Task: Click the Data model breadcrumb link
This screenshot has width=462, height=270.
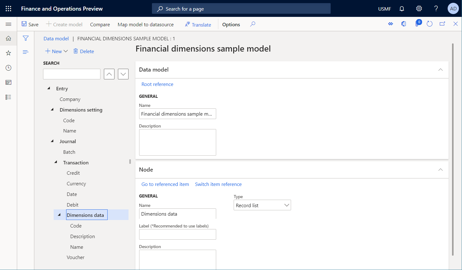Action: tap(56, 38)
